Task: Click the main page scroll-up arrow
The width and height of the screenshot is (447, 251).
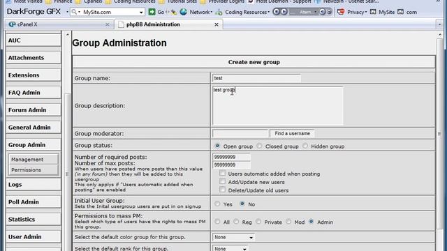Action: 439,35
